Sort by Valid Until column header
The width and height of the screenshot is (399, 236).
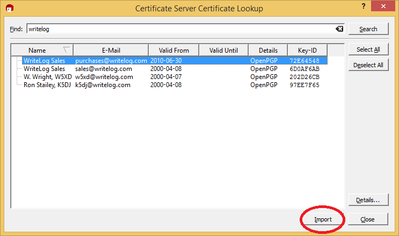(x=223, y=50)
